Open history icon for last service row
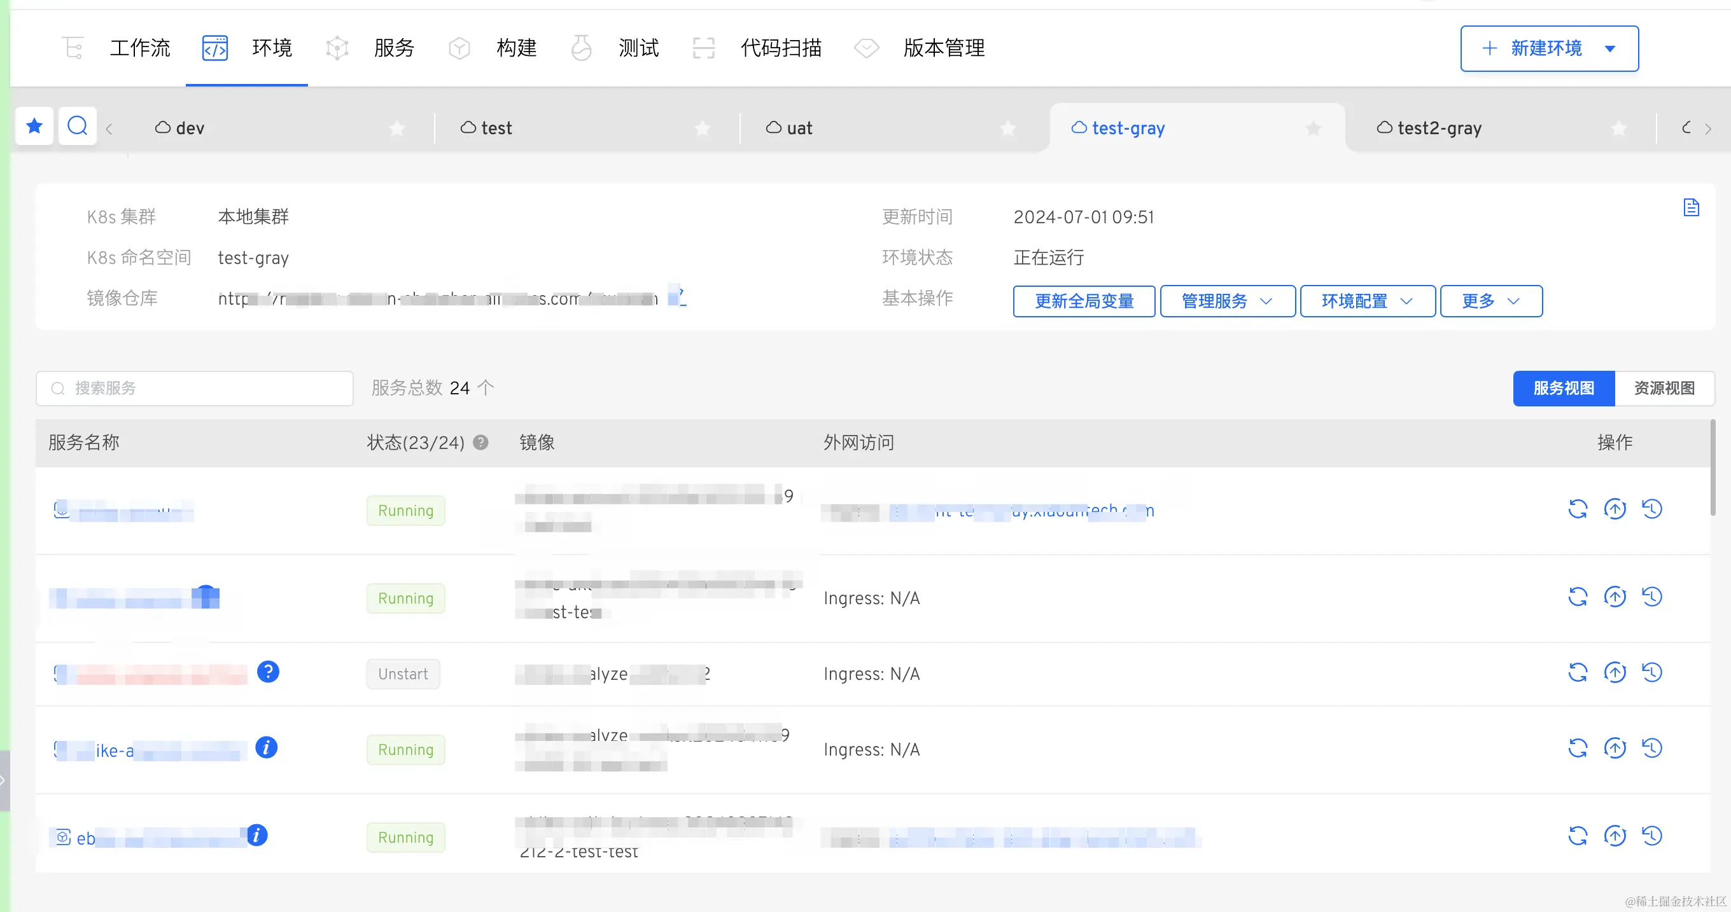This screenshot has height=912, width=1731. point(1651,836)
